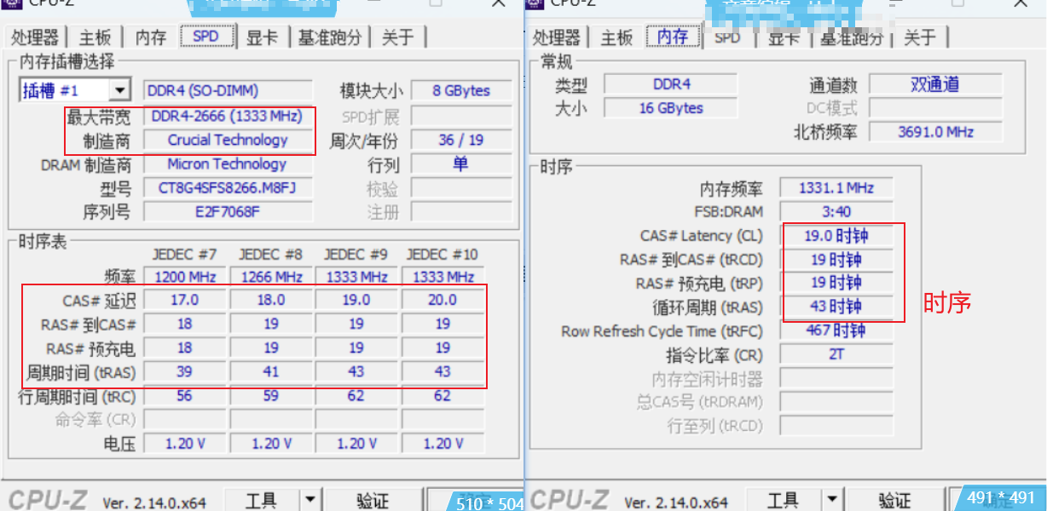
Task: Open the 主板 tab in left window
Action: (x=95, y=37)
